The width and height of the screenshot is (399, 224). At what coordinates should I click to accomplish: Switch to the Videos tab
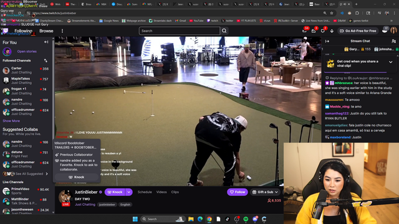pos(161,192)
